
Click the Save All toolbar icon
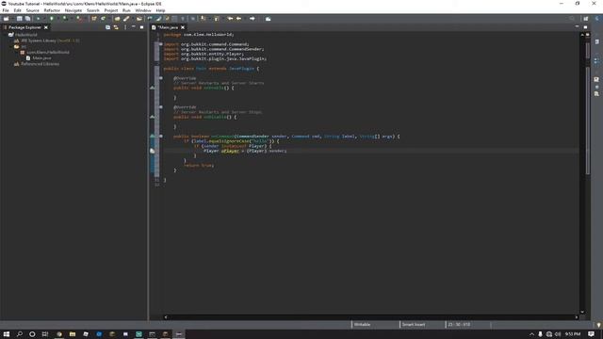coord(27,19)
